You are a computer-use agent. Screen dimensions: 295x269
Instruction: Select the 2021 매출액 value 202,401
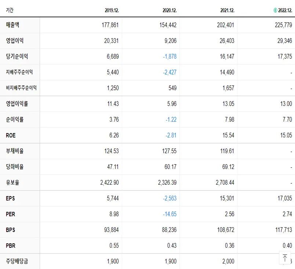pos(226,25)
